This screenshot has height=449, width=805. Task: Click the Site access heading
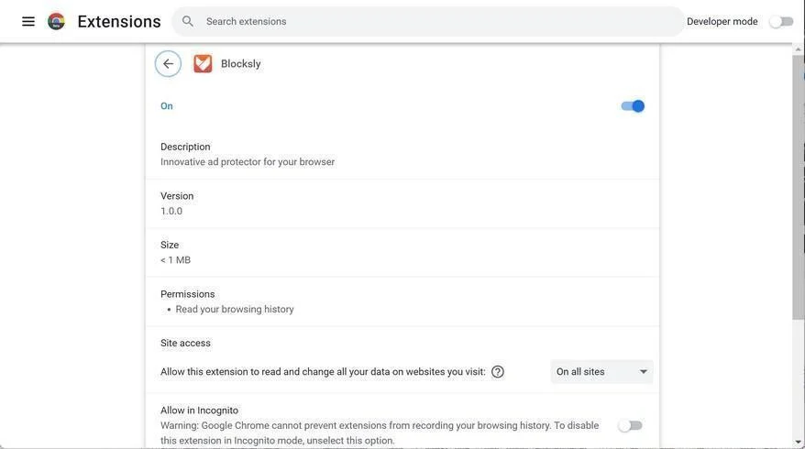pos(185,343)
